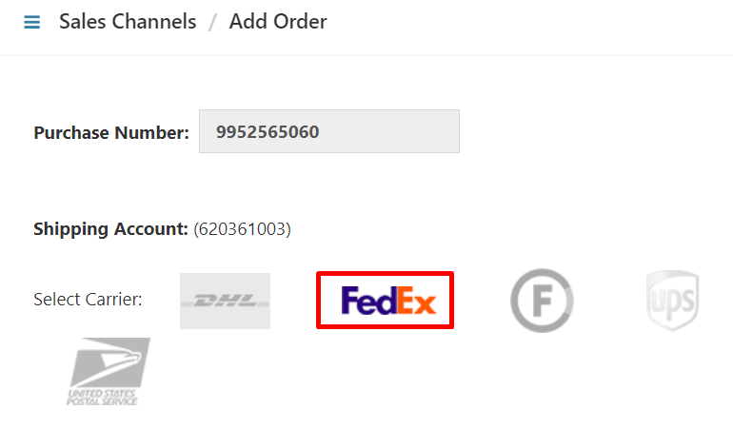Select the circular F carrier logo

coord(542,301)
